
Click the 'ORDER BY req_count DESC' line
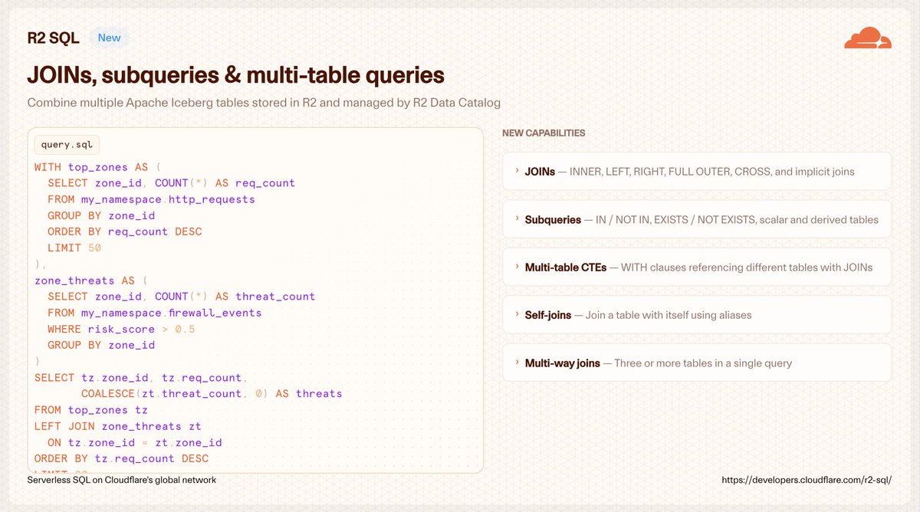(125, 231)
